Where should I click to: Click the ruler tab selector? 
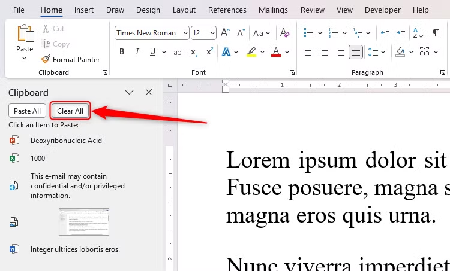pos(170,86)
